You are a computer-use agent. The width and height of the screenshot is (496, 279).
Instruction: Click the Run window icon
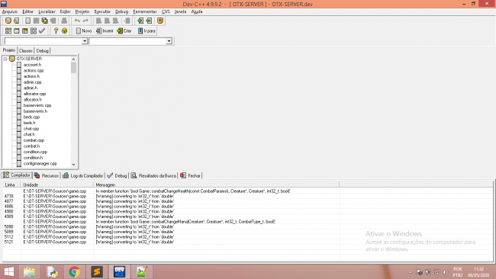pyautogui.click(x=17, y=31)
